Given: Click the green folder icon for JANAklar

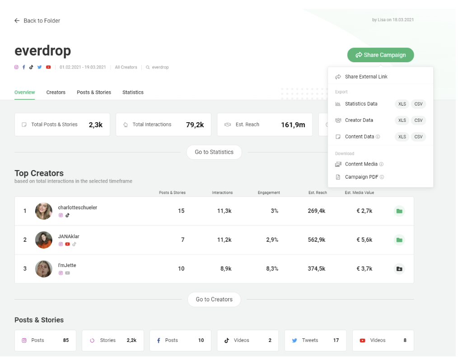Looking at the screenshot, I should pyautogui.click(x=399, y=240).
